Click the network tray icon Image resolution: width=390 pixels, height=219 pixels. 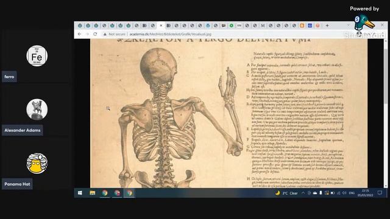pos(339,193)
